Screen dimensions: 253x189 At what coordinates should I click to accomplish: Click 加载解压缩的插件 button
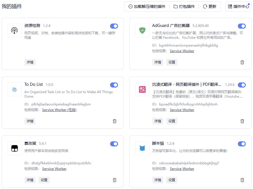pyautogui.click(x=147, y=6)
